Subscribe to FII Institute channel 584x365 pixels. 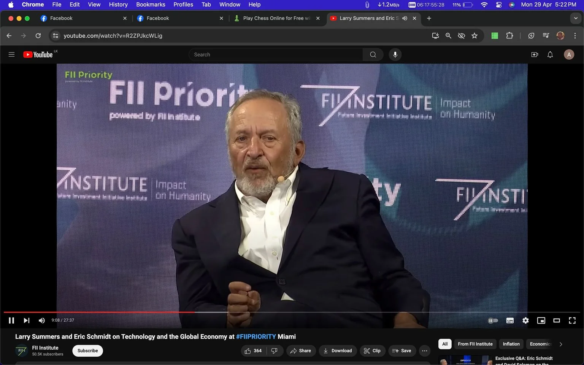pyautogui.click(x=87, y=351)
